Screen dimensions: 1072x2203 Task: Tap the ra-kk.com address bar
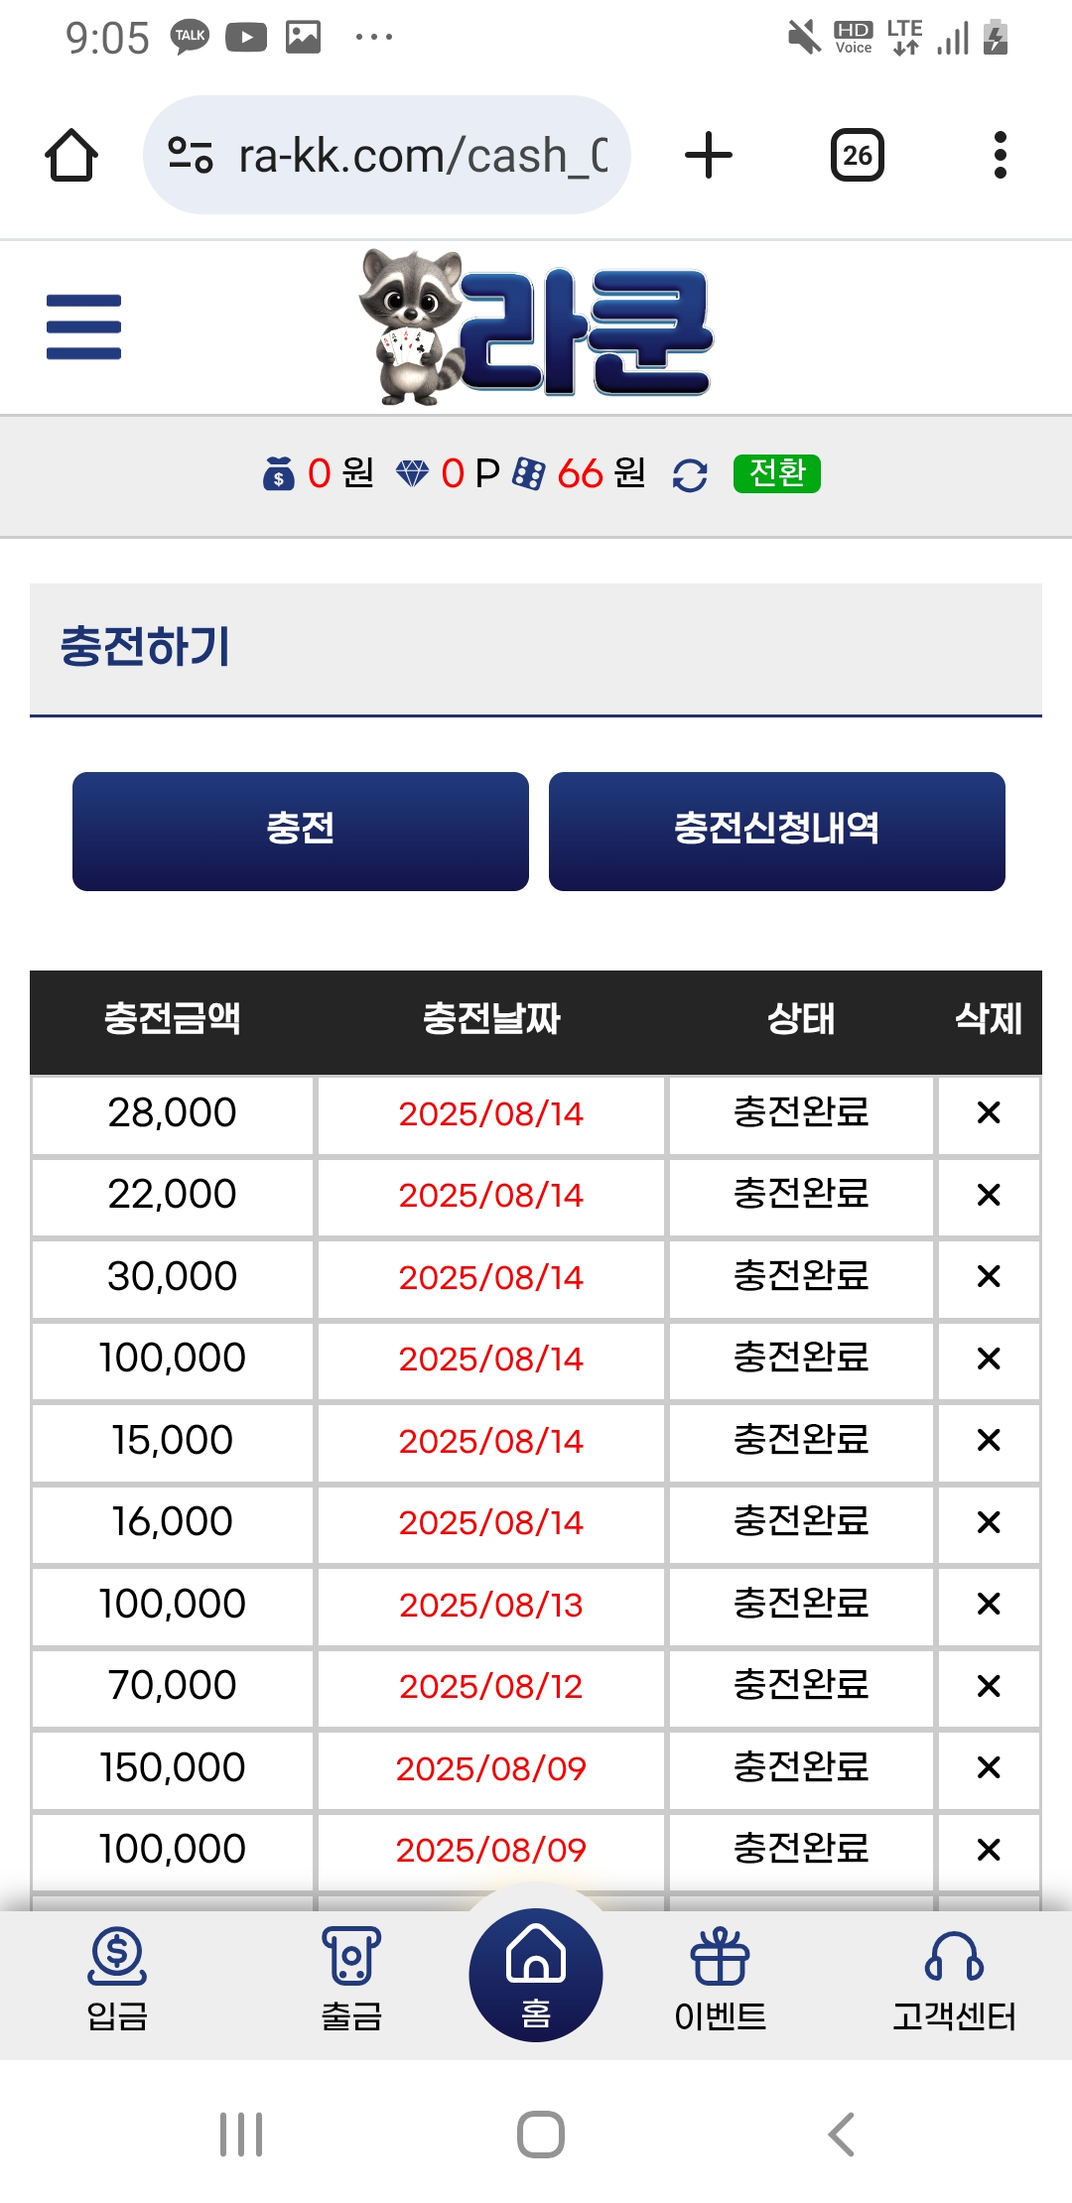pos(387,155)
